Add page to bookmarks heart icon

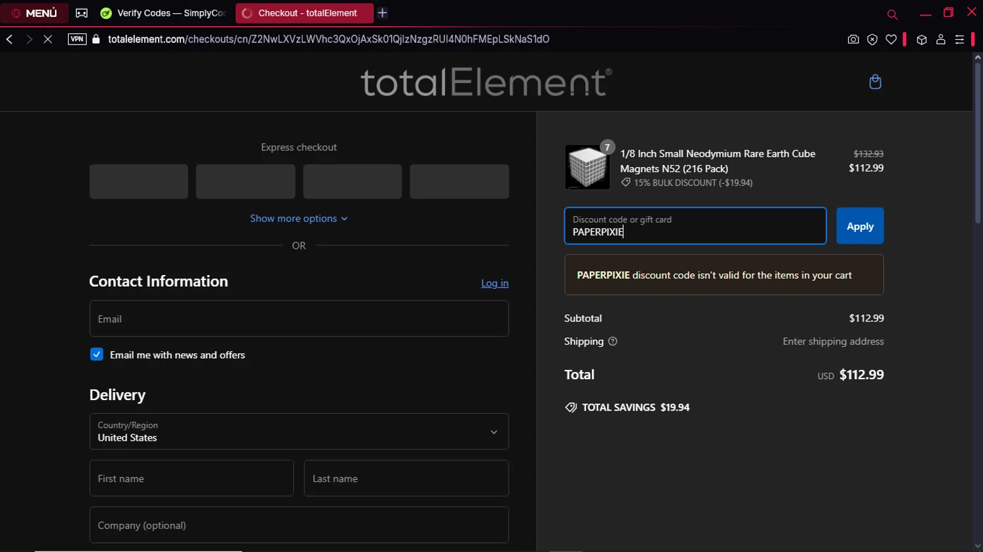coord(891,40)
